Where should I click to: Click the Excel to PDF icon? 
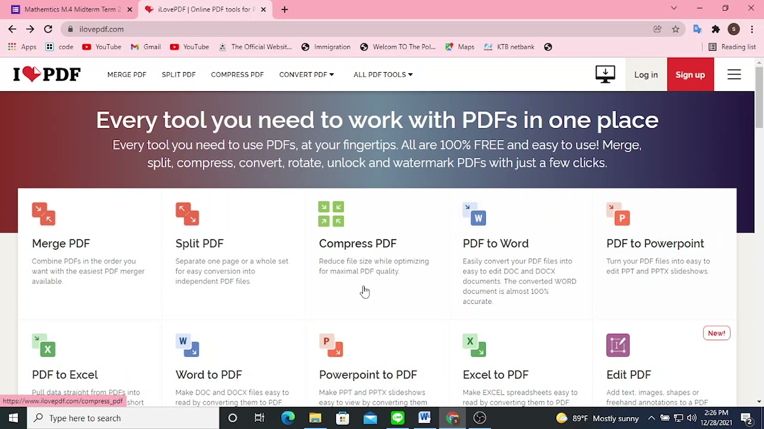(475, 345)
